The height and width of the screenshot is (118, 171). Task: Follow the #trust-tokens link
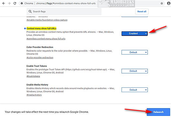[33, 76]
